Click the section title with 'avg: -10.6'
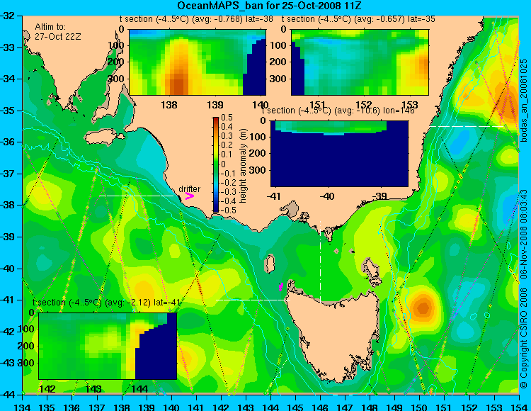This screenshot has height=411, width=531. (338, 111)
